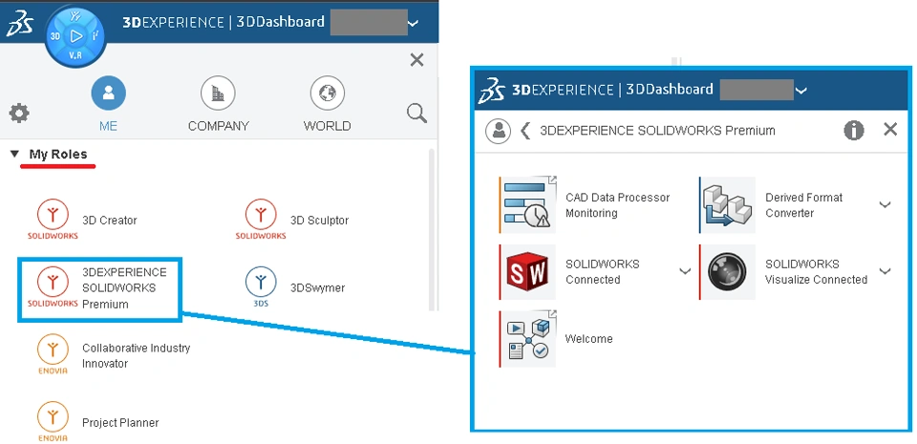Launch CAD Data Processor Monitoring app icon
The height and width of the screenshot is (444, 917).
click(x=527, y=204)
